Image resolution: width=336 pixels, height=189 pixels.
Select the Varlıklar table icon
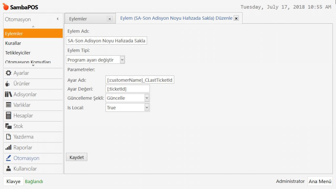click(9, 105)
